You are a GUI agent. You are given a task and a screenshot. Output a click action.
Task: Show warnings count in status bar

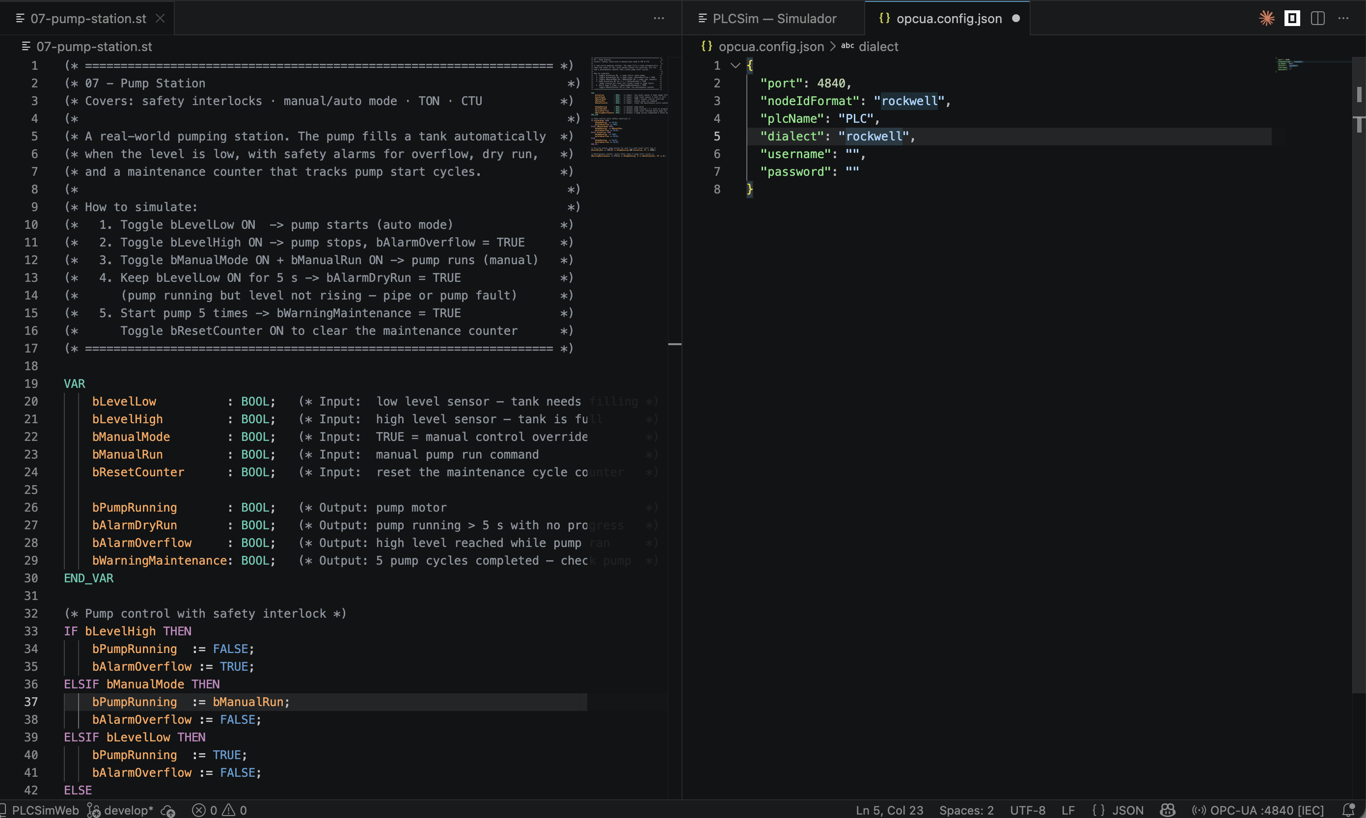pos(234,810)
